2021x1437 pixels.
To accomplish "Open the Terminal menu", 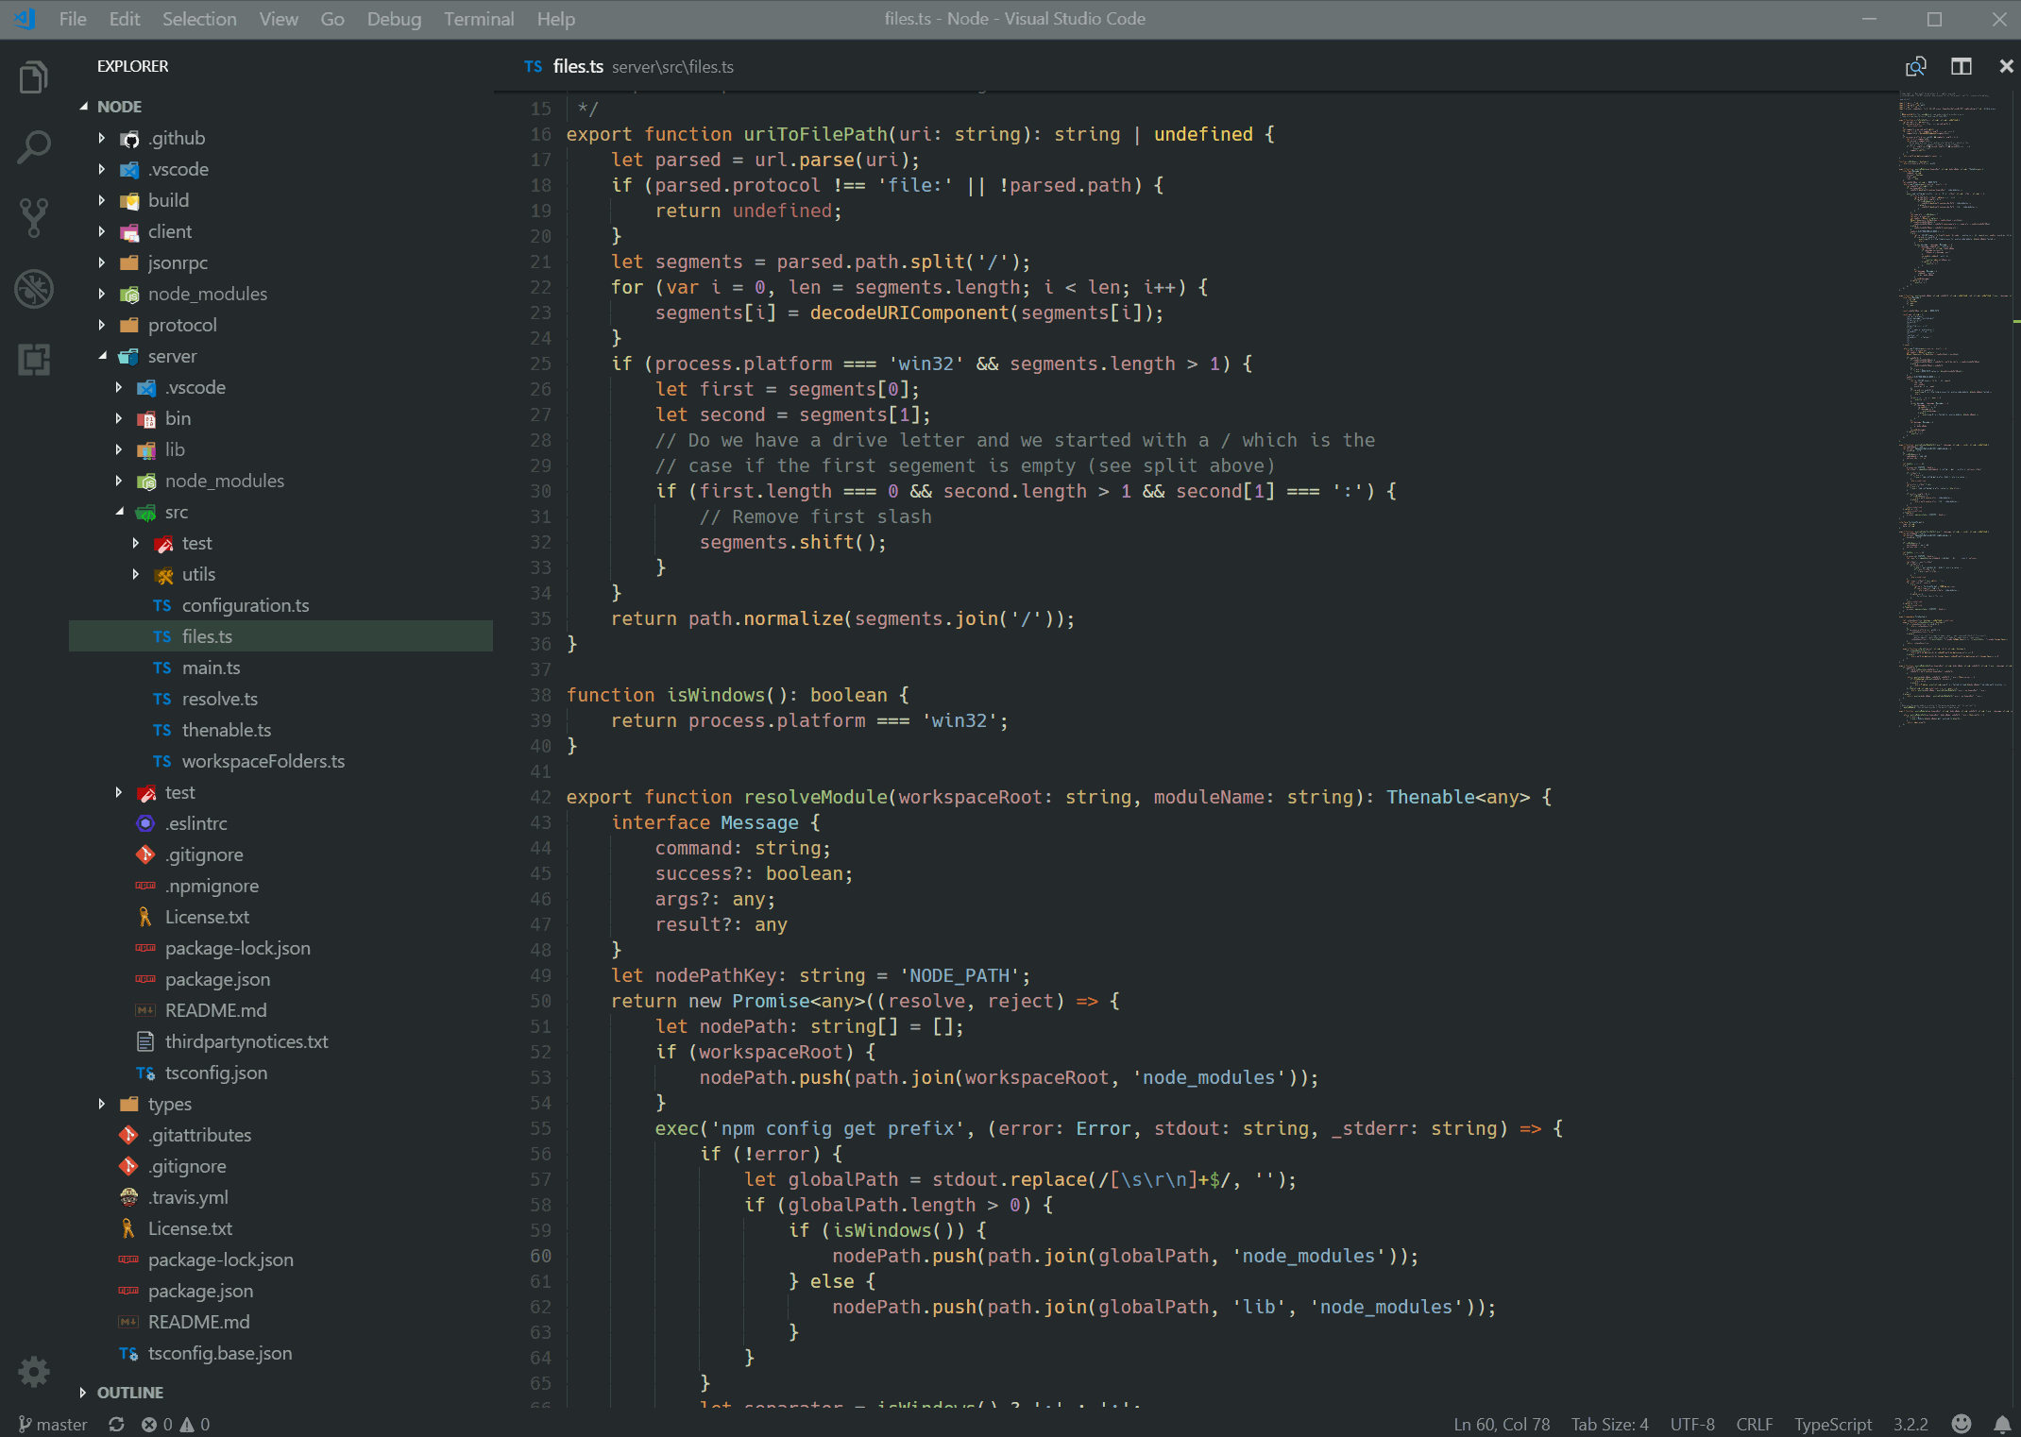I will pyautogui.click(x=478, y=19).
